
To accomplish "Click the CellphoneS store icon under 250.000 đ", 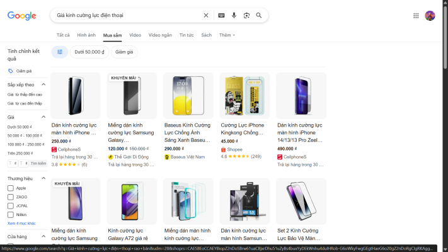I will [54, 149].
